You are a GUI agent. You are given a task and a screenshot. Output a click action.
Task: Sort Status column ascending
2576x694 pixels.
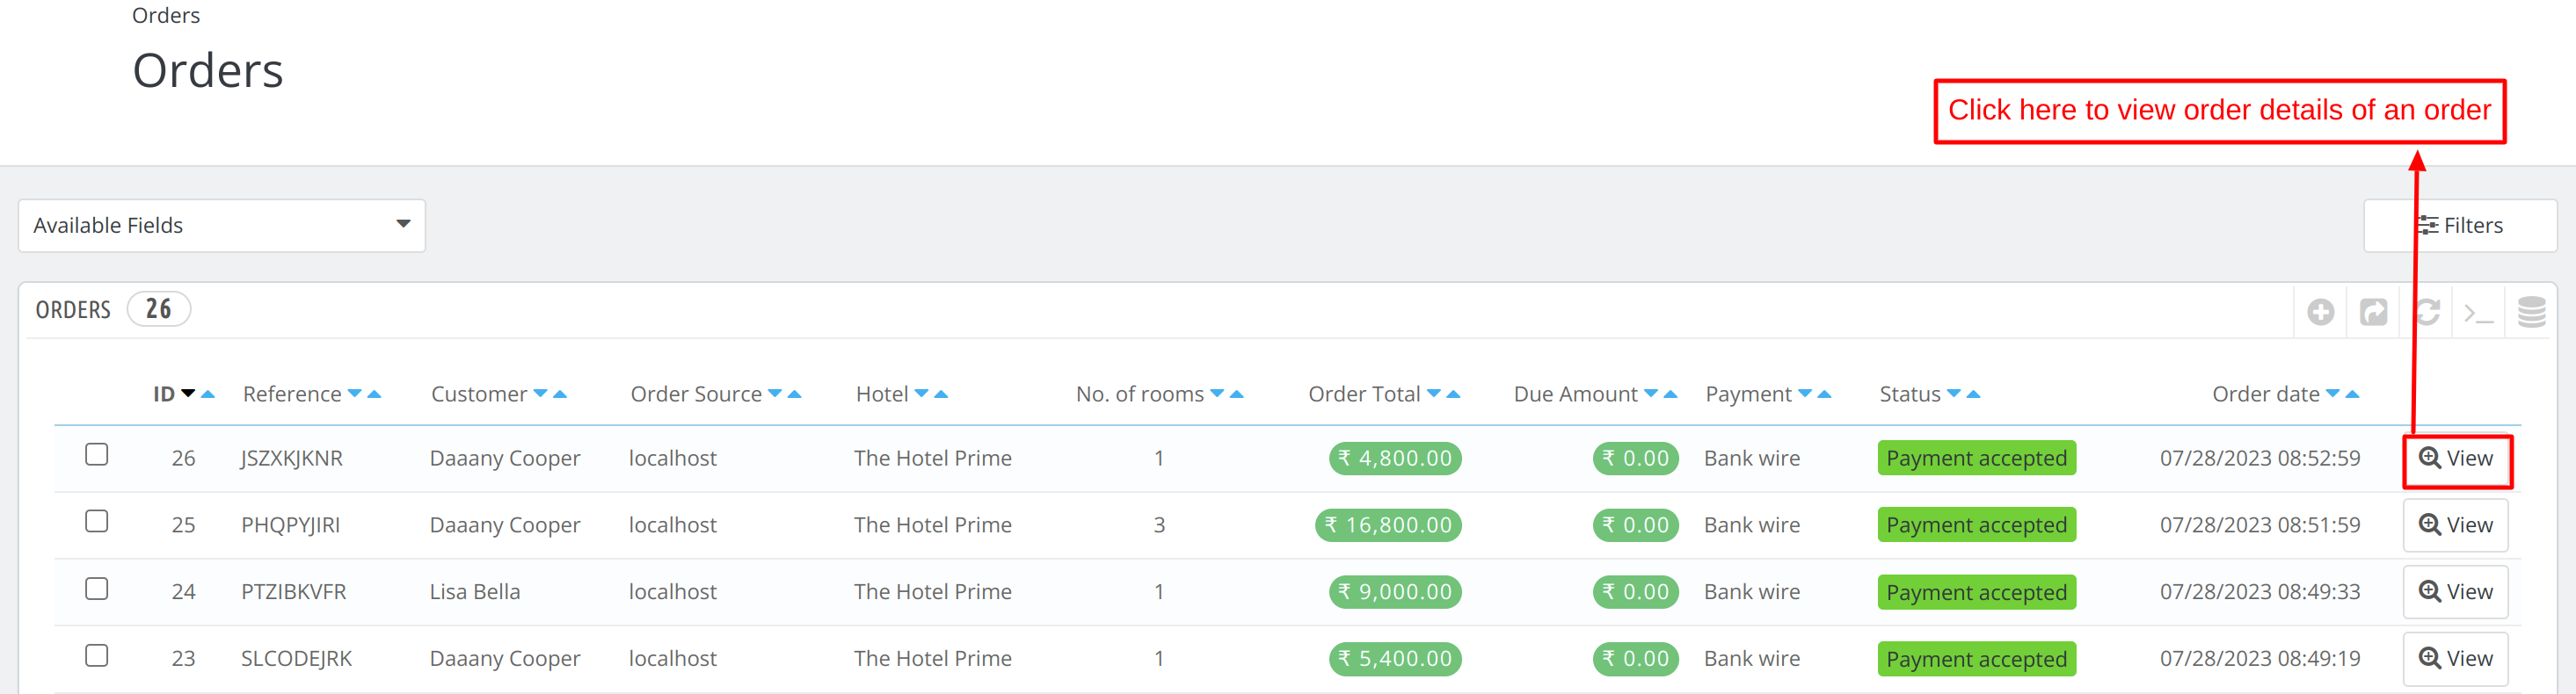(x=1974, y=394)
